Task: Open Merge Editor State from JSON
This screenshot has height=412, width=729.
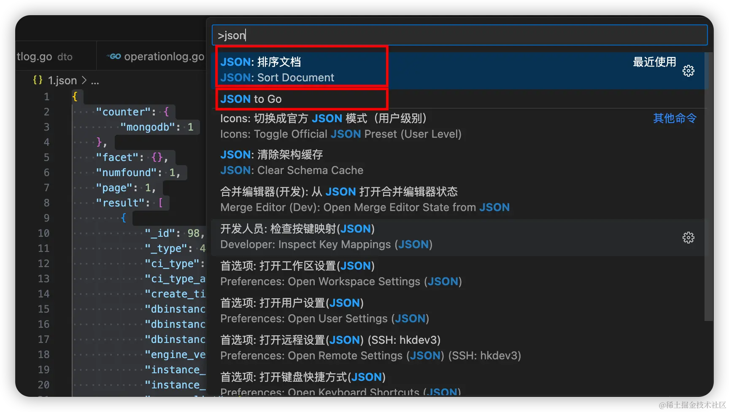Action: 364,199
